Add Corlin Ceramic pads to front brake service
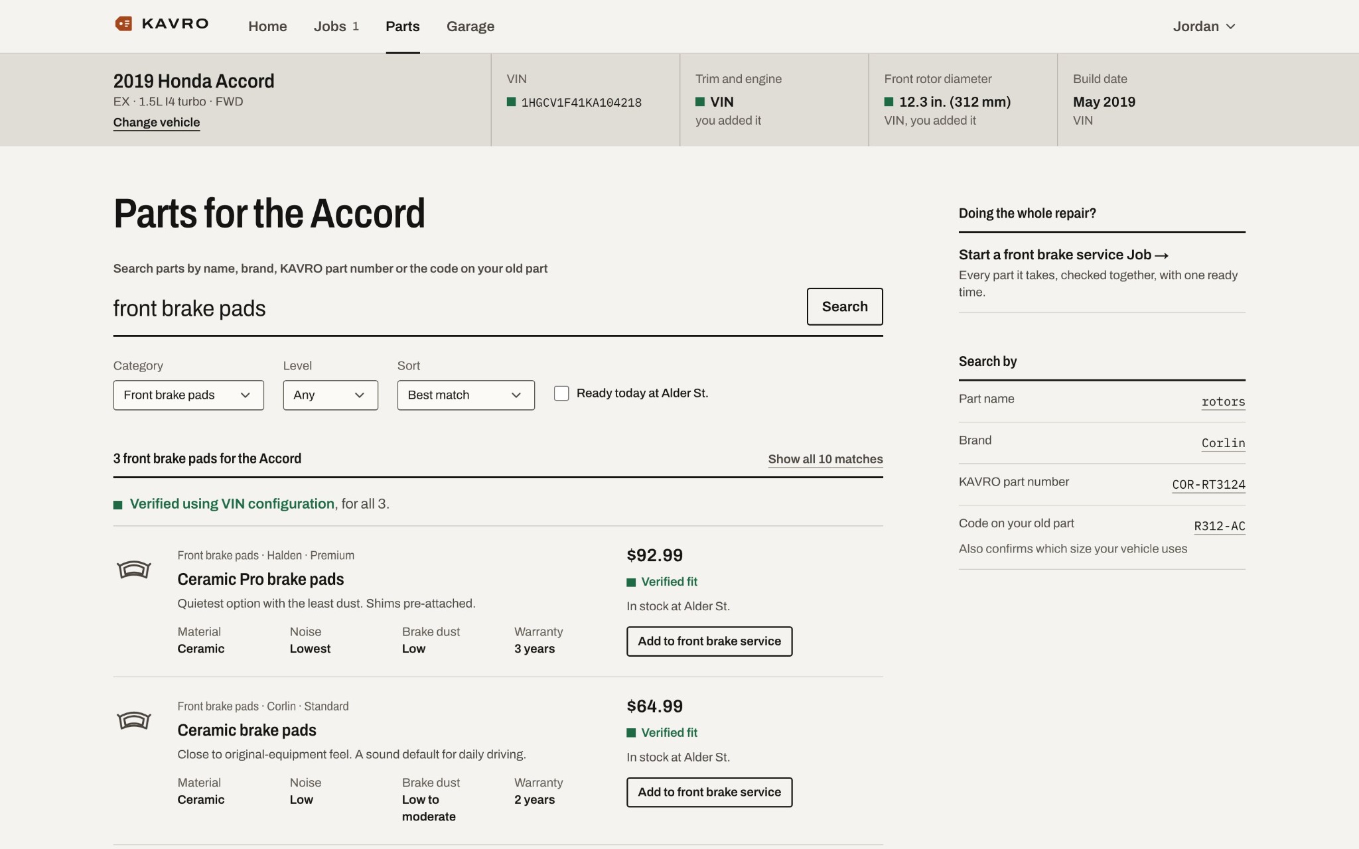The width and height of the screenshot is (1359, 849). [x=709, y=792]
